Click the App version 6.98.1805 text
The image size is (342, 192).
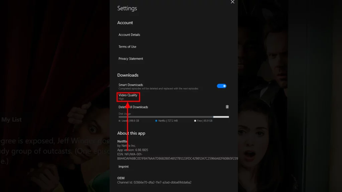tap(133, 150)
